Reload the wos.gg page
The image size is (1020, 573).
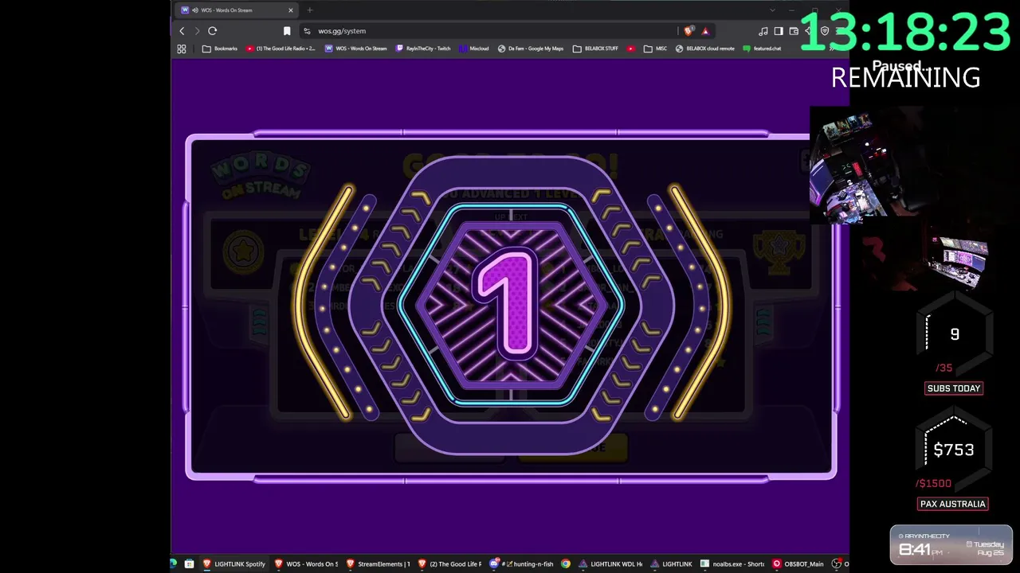click(x=213, y=31)
